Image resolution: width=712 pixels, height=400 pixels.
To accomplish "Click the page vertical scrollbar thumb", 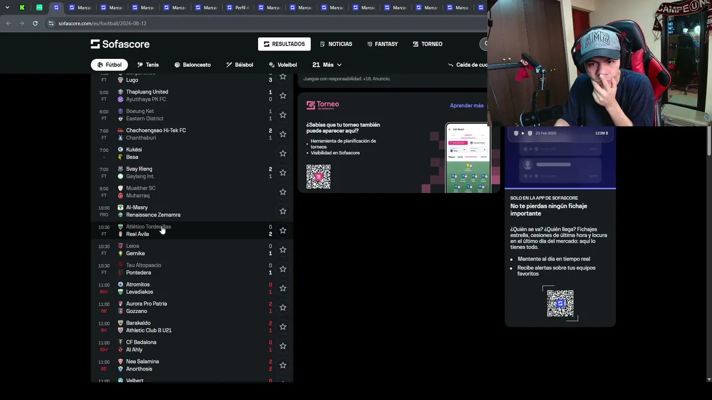I will (709, 141).
